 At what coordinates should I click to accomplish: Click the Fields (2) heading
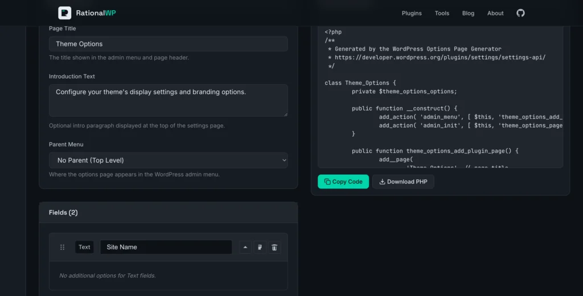[63, 213]
